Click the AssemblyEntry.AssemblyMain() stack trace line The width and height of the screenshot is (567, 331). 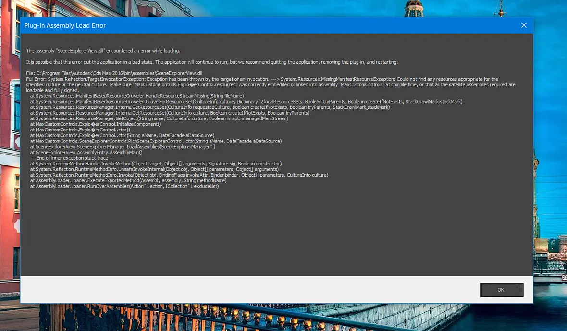(x=86, y=153)
